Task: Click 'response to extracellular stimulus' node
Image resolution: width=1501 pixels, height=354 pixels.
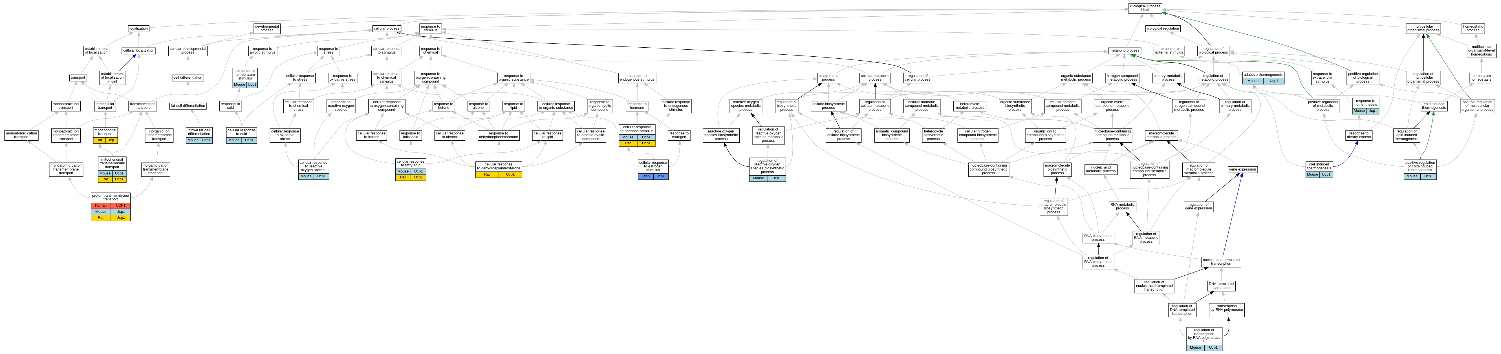Action: point(1323,78)
